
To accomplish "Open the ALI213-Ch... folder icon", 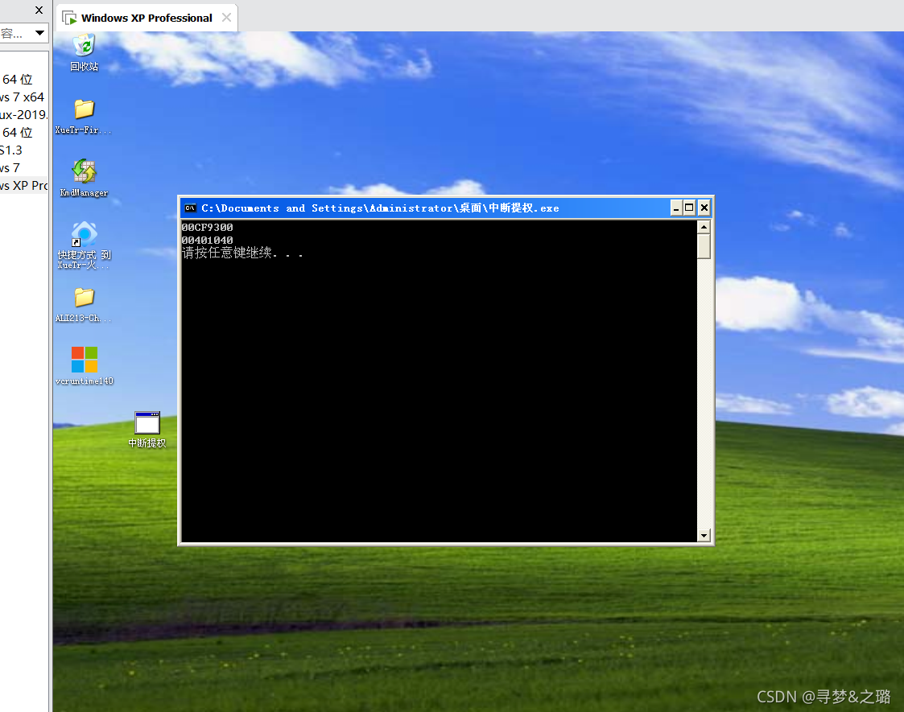I will coord(84,305).
